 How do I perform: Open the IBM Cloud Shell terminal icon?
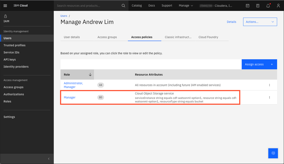(248, 5)
